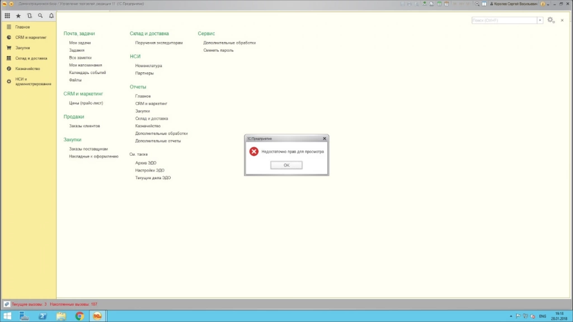Click the 1C logo icon in title bar
573x322 pixels.
click(x=4, y=4)
